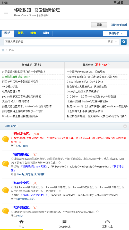129x230 pixels.
Task: Focus the 请输入搜索内容 search field
Action: click(55, 42)
